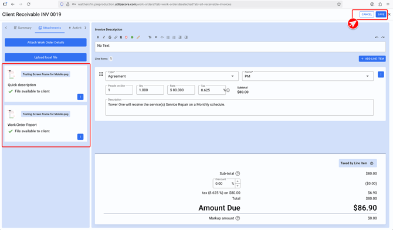Pick the green circle color option
Image resolution: width=393 pixels, height=230 pixels.
(x=132, y=37)
